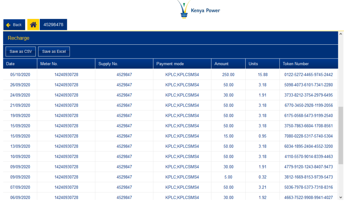Image resolution: width=344 pixels, height=203 pixels.
Task: Select the amount in the 21/09/2020 row
Action: coord(228,105)
